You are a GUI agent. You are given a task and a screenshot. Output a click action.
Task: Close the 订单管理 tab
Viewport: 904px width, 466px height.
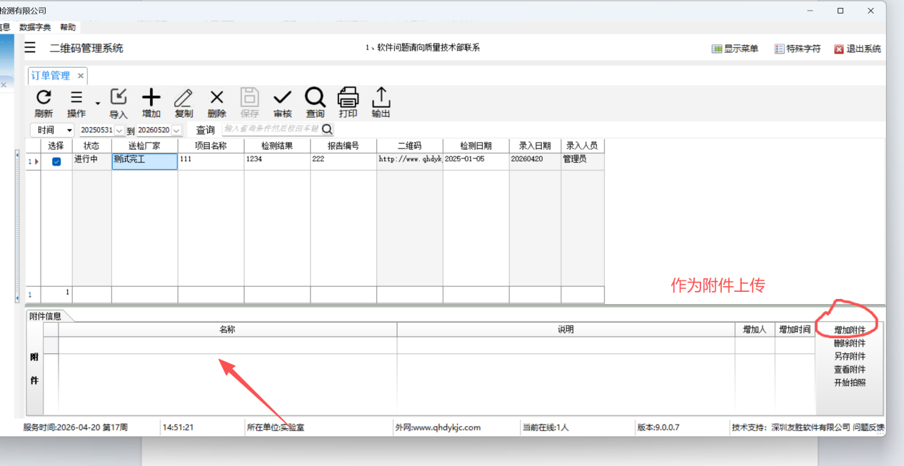click(81, 76)
